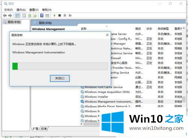Click the 正在 status in the Antivirus Service row

pos(149,53)
